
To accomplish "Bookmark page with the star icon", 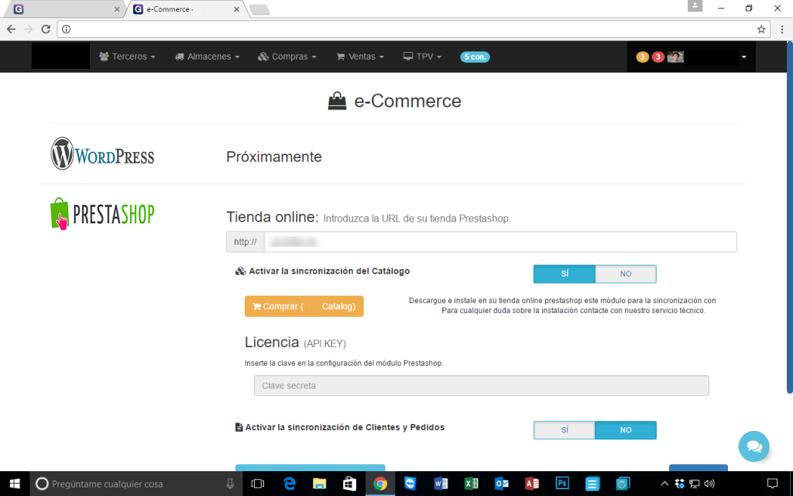I will pos(761,29).
